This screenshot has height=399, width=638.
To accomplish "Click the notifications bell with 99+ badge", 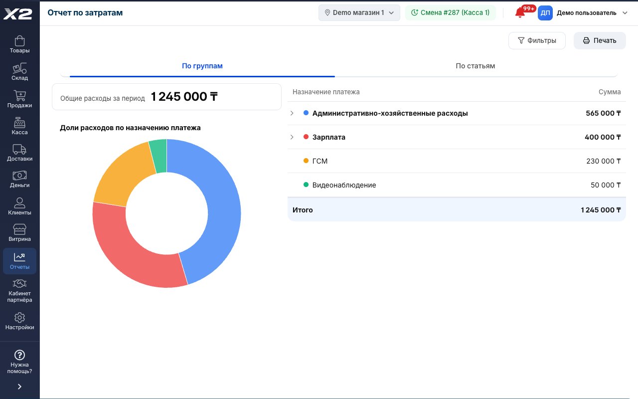I will coord(520,13).
